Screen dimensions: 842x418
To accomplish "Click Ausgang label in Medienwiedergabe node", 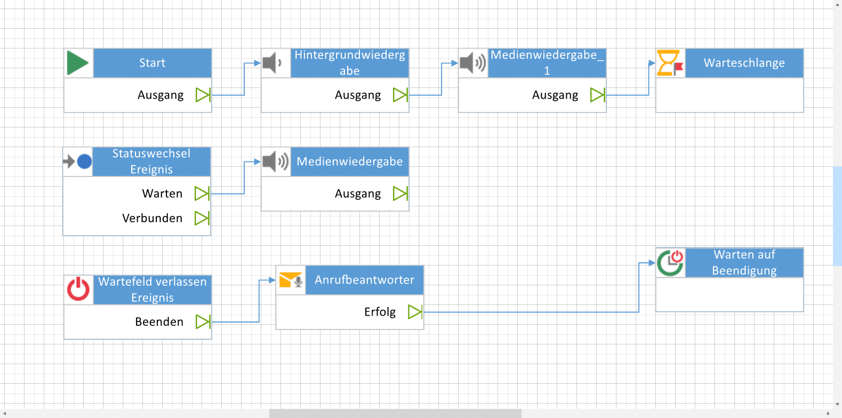I will 358,194.
